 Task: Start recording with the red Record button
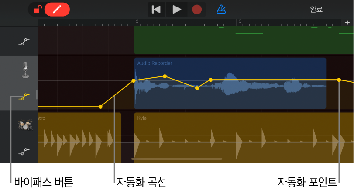pos(197,9)
